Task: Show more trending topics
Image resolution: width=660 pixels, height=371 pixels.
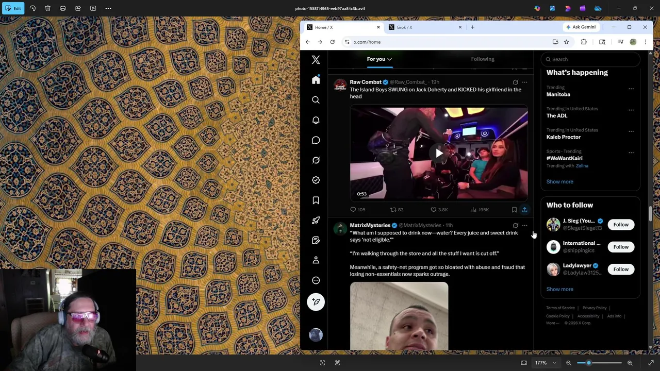Action: pyautogui.click(x=559, y=181)
